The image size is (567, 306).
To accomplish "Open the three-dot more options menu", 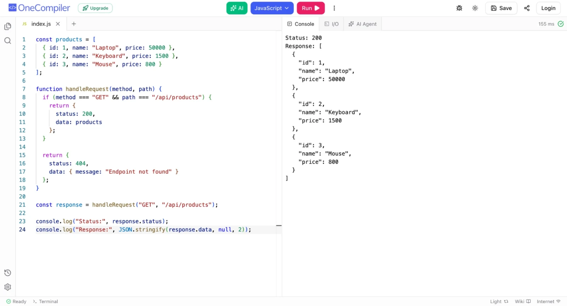I will click(334, 8).
